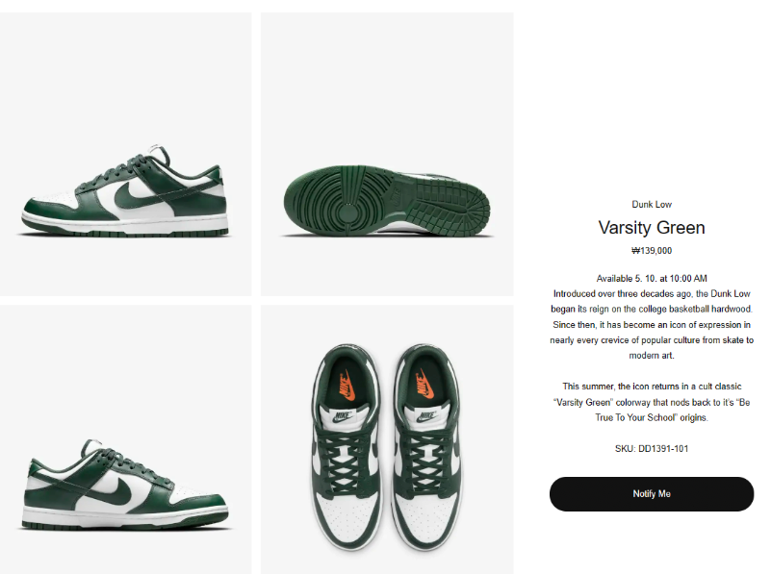Click the availability date text
This screenshot has height=574, width=771.
(x=652, y=279)
